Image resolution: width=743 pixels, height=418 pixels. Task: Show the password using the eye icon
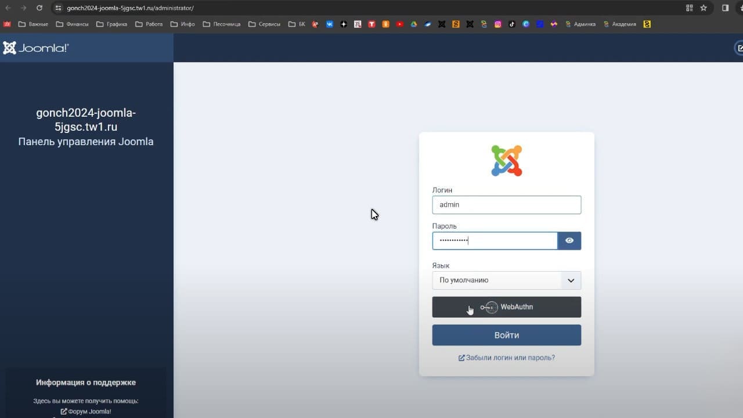(x=569, y=241)
